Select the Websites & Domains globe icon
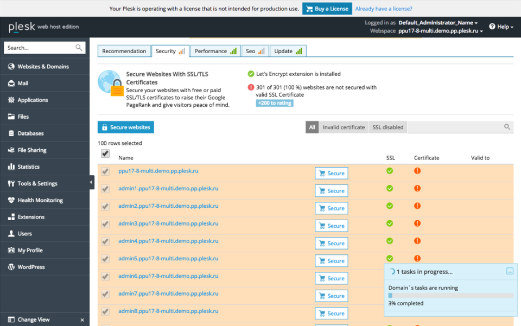 [x=11, y=66]
